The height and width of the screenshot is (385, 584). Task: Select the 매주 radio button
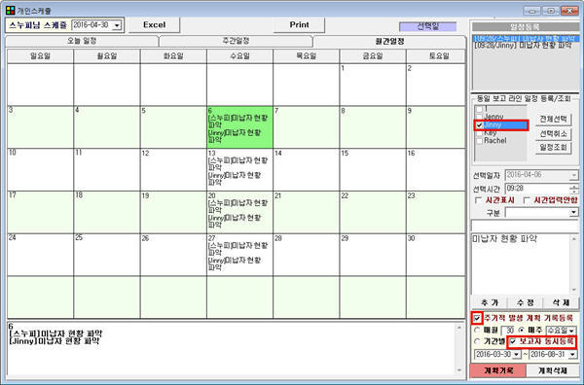coord(522,330)
